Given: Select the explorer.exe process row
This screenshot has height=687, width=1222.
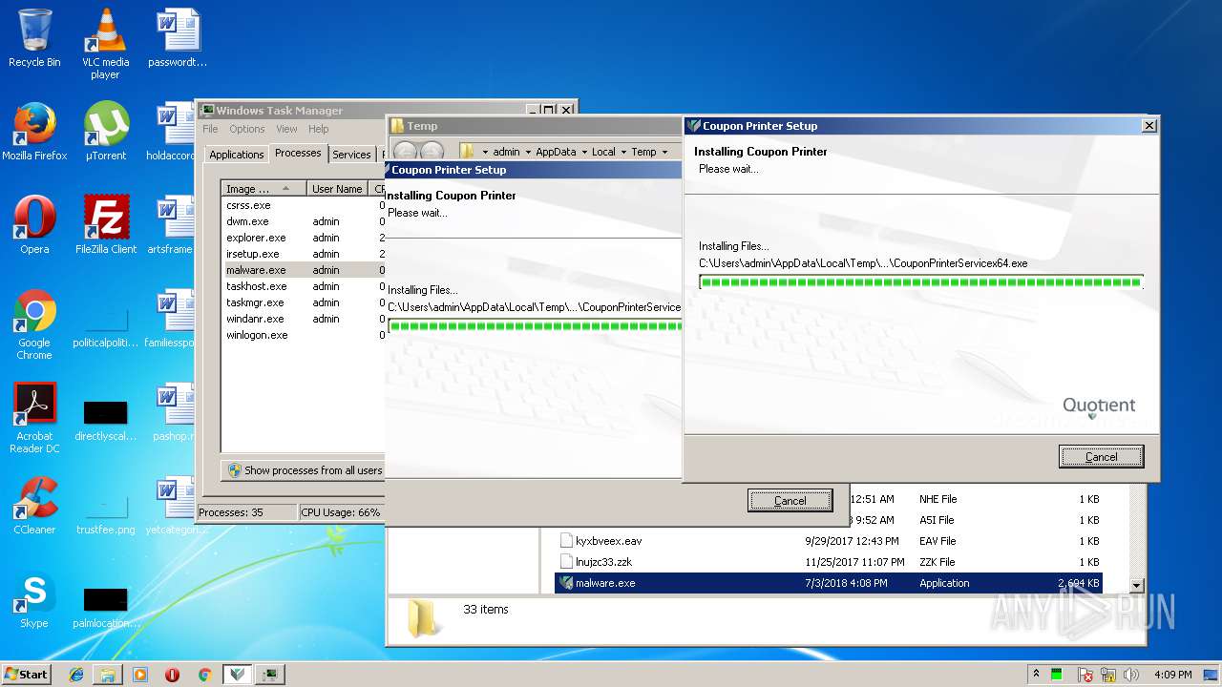Looking at the screenshot, I should (x=304, y=238).
